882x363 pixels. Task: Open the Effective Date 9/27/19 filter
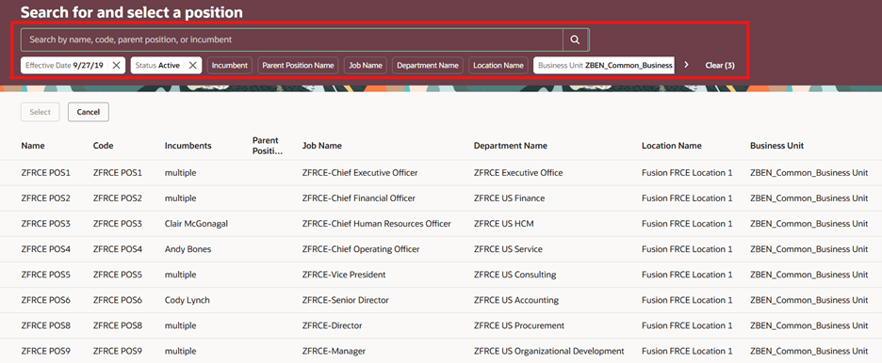click(65, 65)
